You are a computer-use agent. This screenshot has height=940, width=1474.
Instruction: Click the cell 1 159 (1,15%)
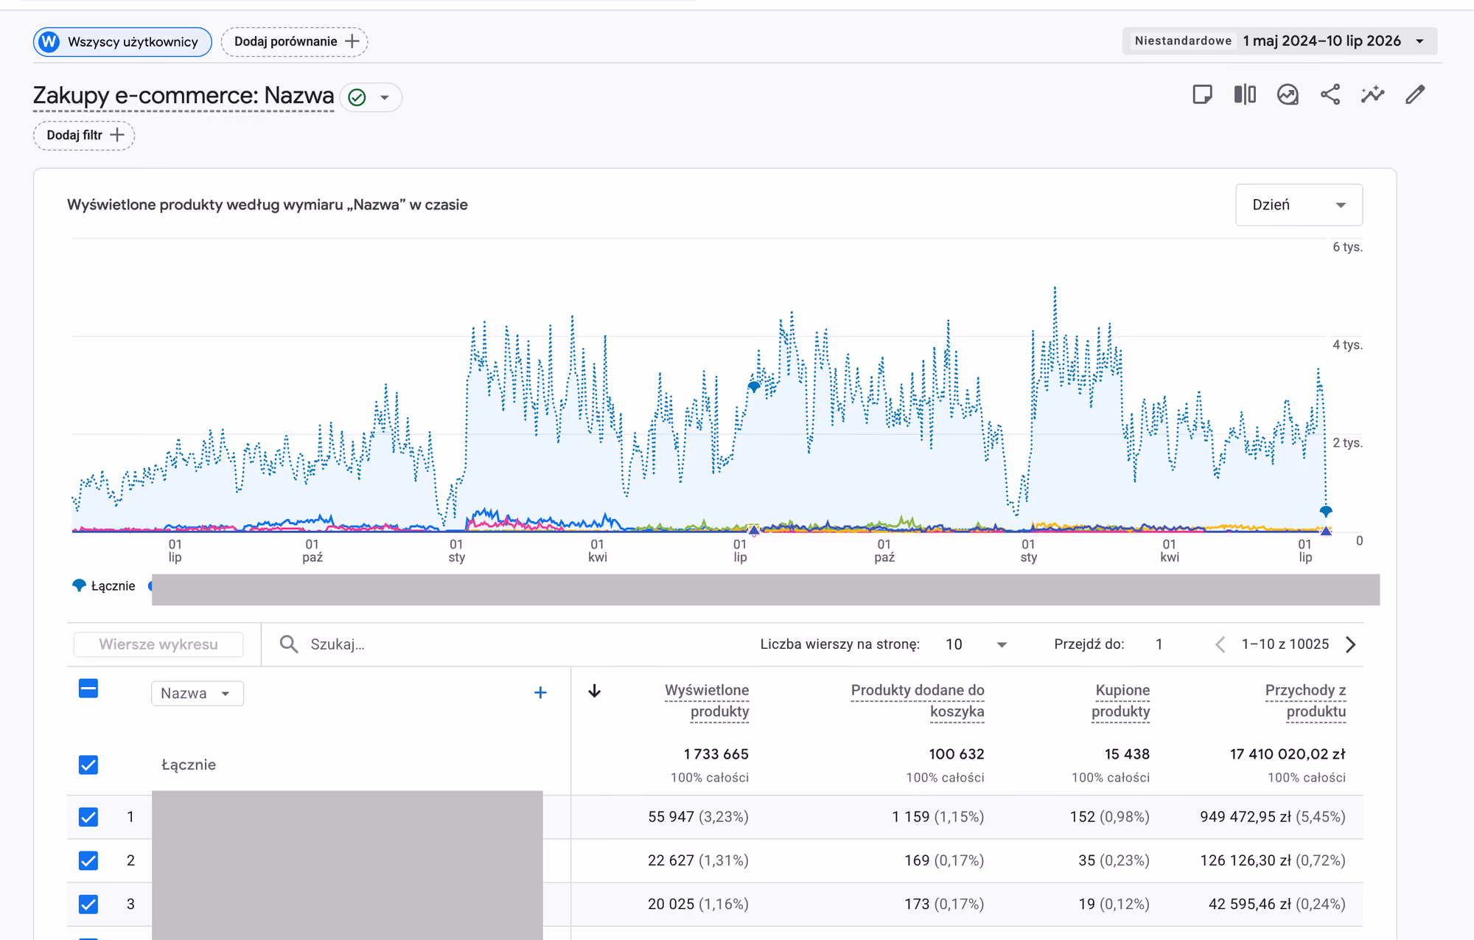[x=938, y=817]
